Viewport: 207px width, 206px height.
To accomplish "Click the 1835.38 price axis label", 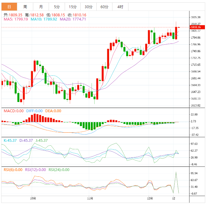I will coord(196,17).
